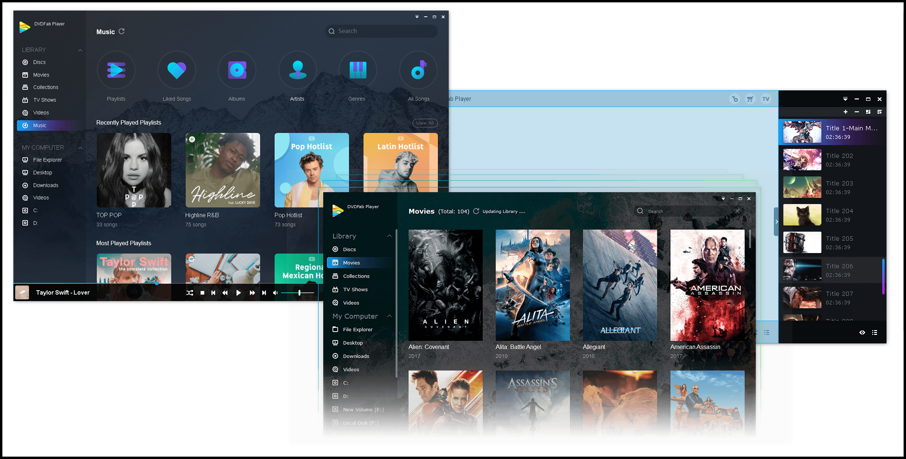Click the Movies window search field
Screen dimensions: 906x459
689,211
